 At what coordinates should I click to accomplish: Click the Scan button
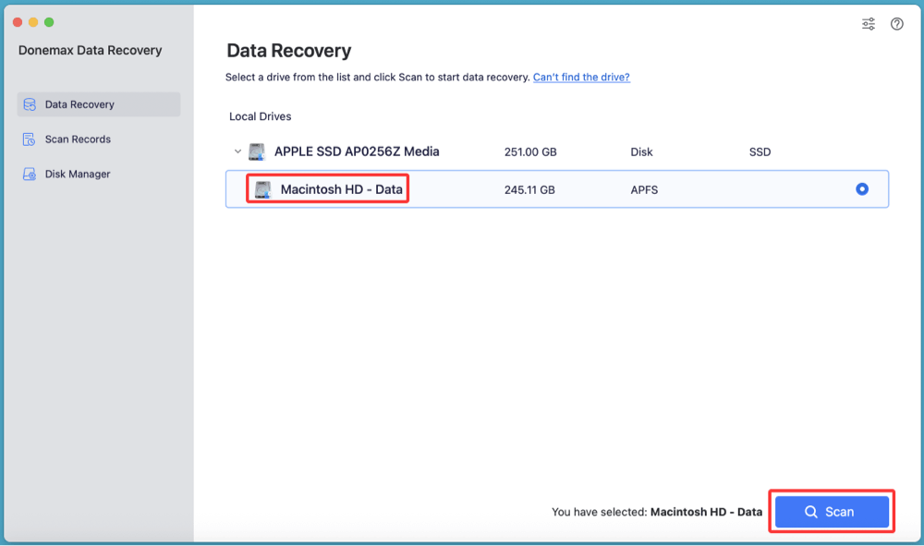tap(831, 511)
